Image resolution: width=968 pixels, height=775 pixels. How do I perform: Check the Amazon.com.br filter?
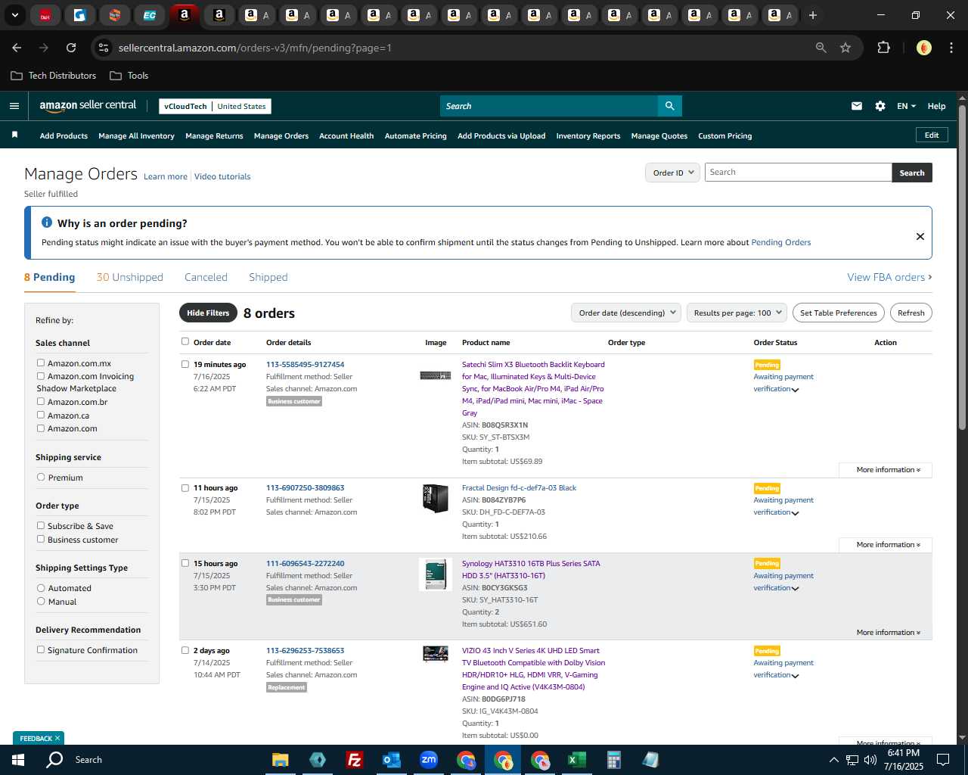pyautogui.click(x=41, y=401)
